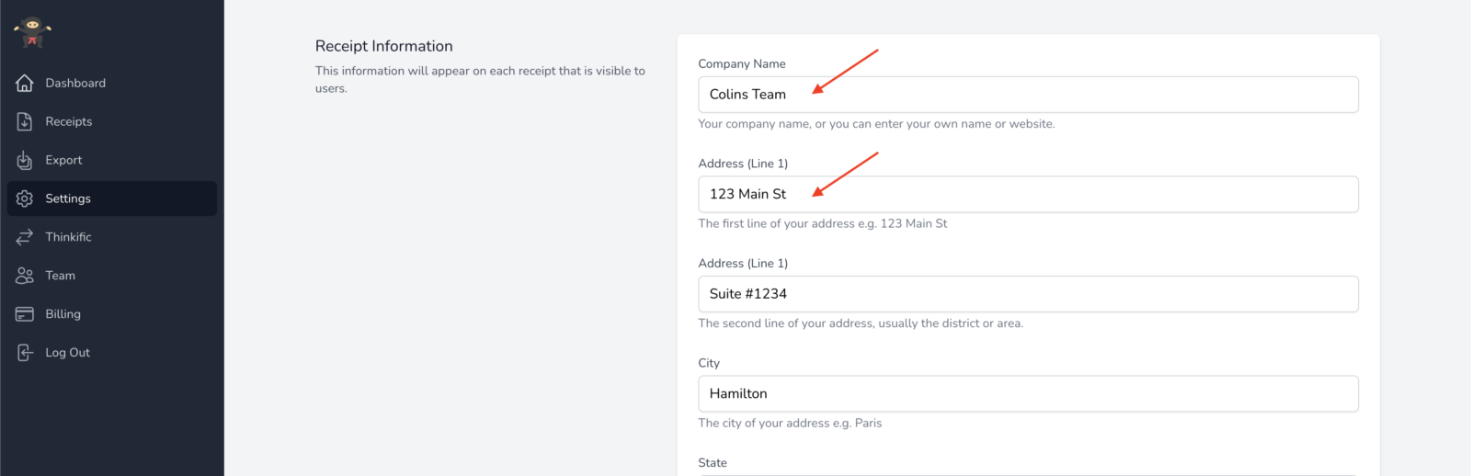Click the Receipts document icon
Screen dimensions: 1471x476
click(25, 122)
